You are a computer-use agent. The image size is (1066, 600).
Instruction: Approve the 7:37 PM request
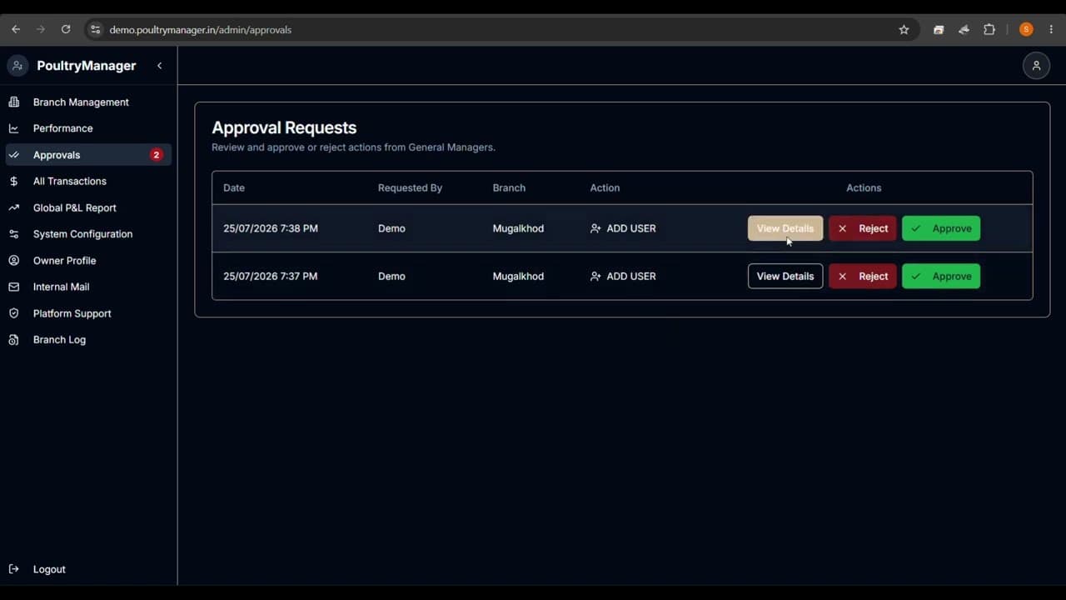pyautogui.click(x=941, y=276)
